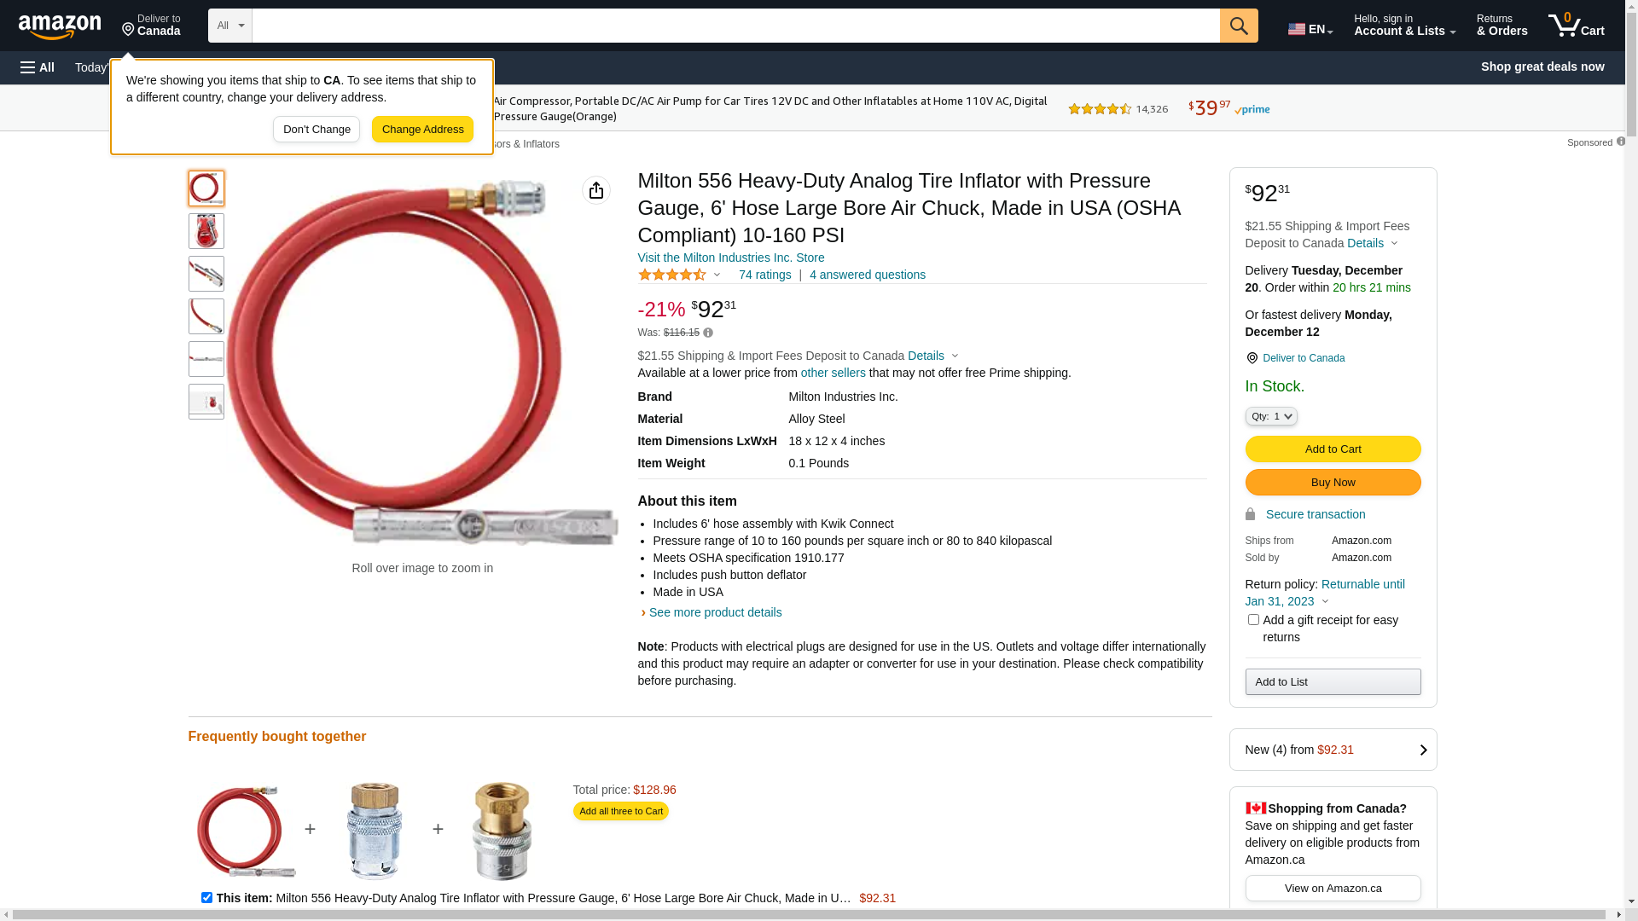Select the second product thumbnail image
Viewport: 1638px width, 921px height.
(x=206, y=231)
